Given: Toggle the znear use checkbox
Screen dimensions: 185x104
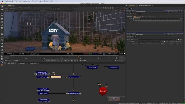Looking at the screenshot, I should [178, 40].
